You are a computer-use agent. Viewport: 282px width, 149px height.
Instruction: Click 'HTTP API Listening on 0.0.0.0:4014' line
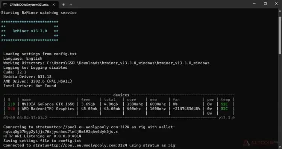tap(42, 136)
